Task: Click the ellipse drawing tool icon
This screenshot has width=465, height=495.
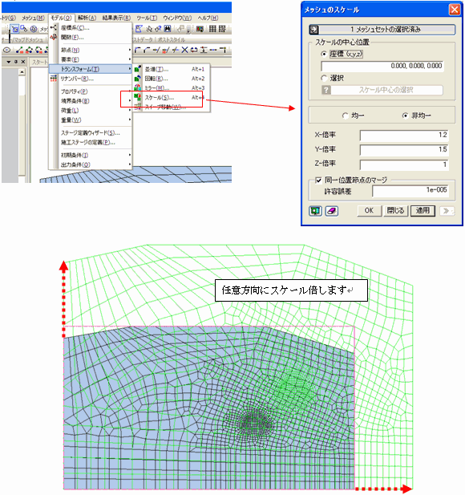Action: (x=7, y=50)
